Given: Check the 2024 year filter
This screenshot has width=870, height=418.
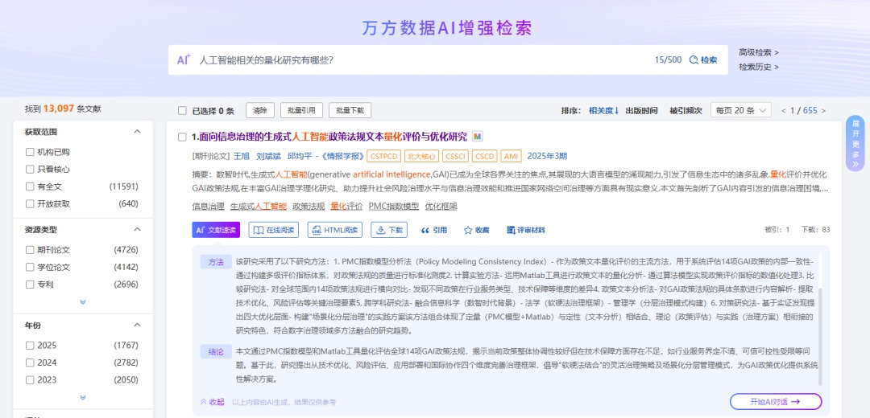Looking at the screenshot, I should click(x=30, y=363).
